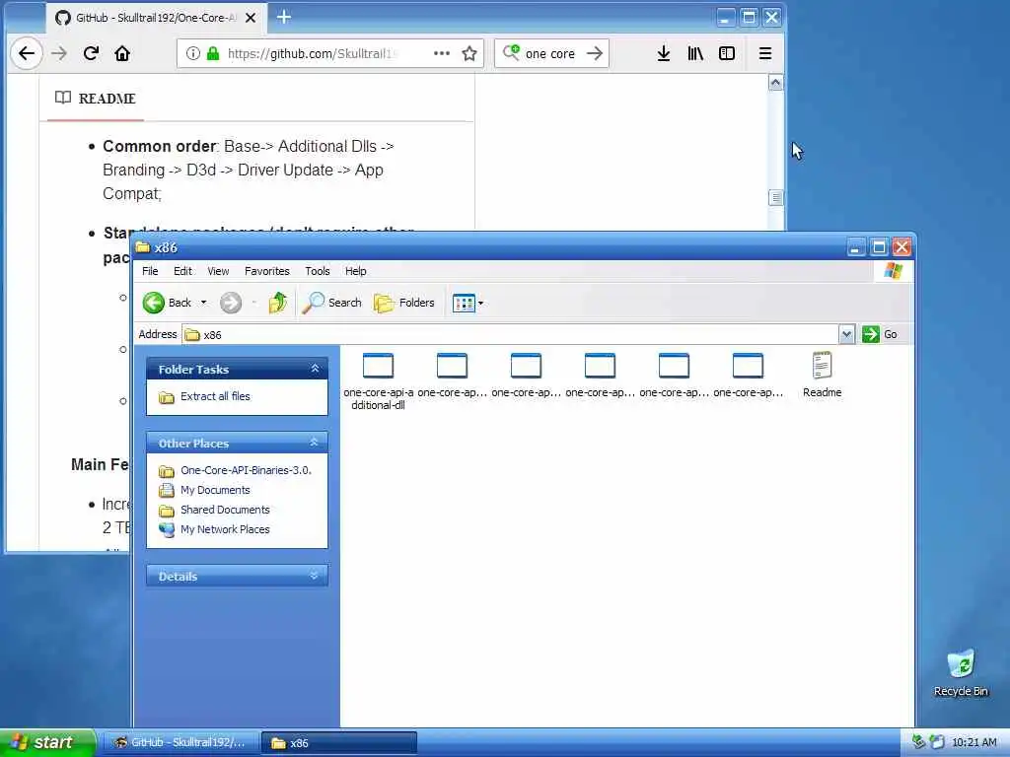Click Explorer Back button

[x=168, y=303]
